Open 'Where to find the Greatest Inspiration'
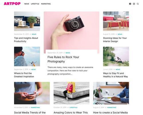143x115 pixels. click(24, 75)
